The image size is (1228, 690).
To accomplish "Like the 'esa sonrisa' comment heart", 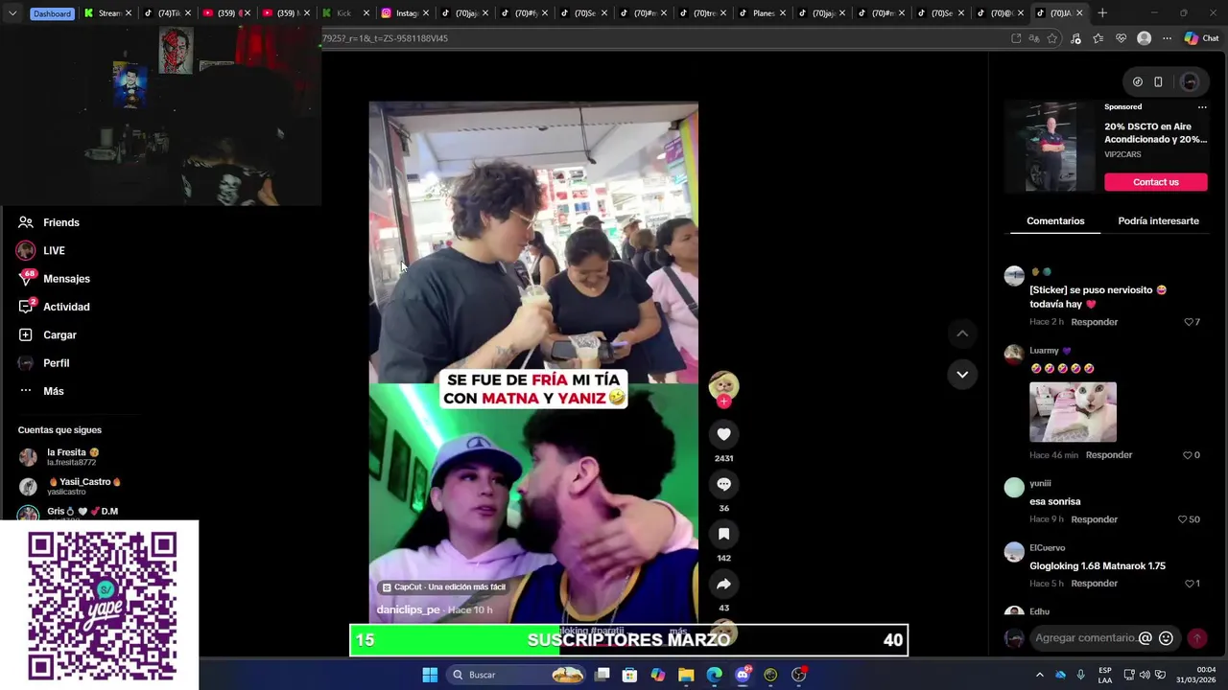I will pos(1183,519).
